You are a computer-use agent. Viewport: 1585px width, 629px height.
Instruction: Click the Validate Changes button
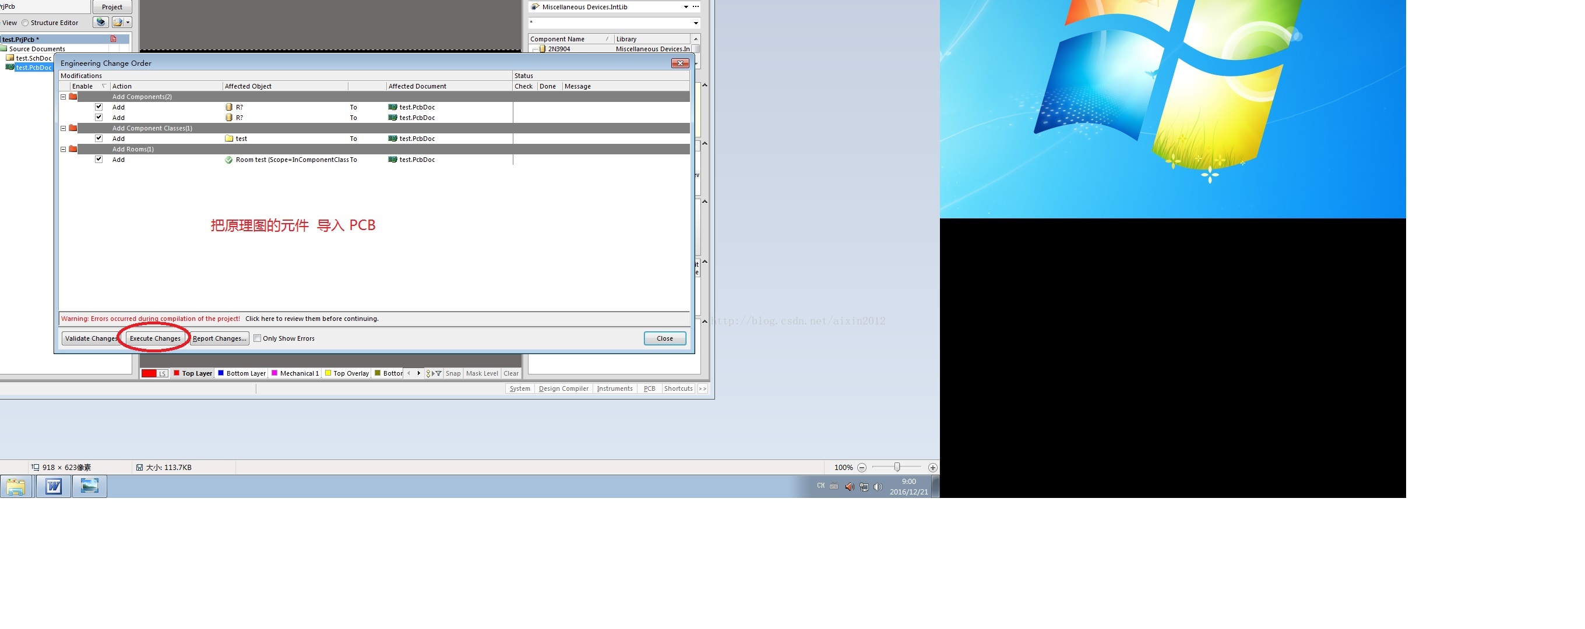tap(91, 338)
